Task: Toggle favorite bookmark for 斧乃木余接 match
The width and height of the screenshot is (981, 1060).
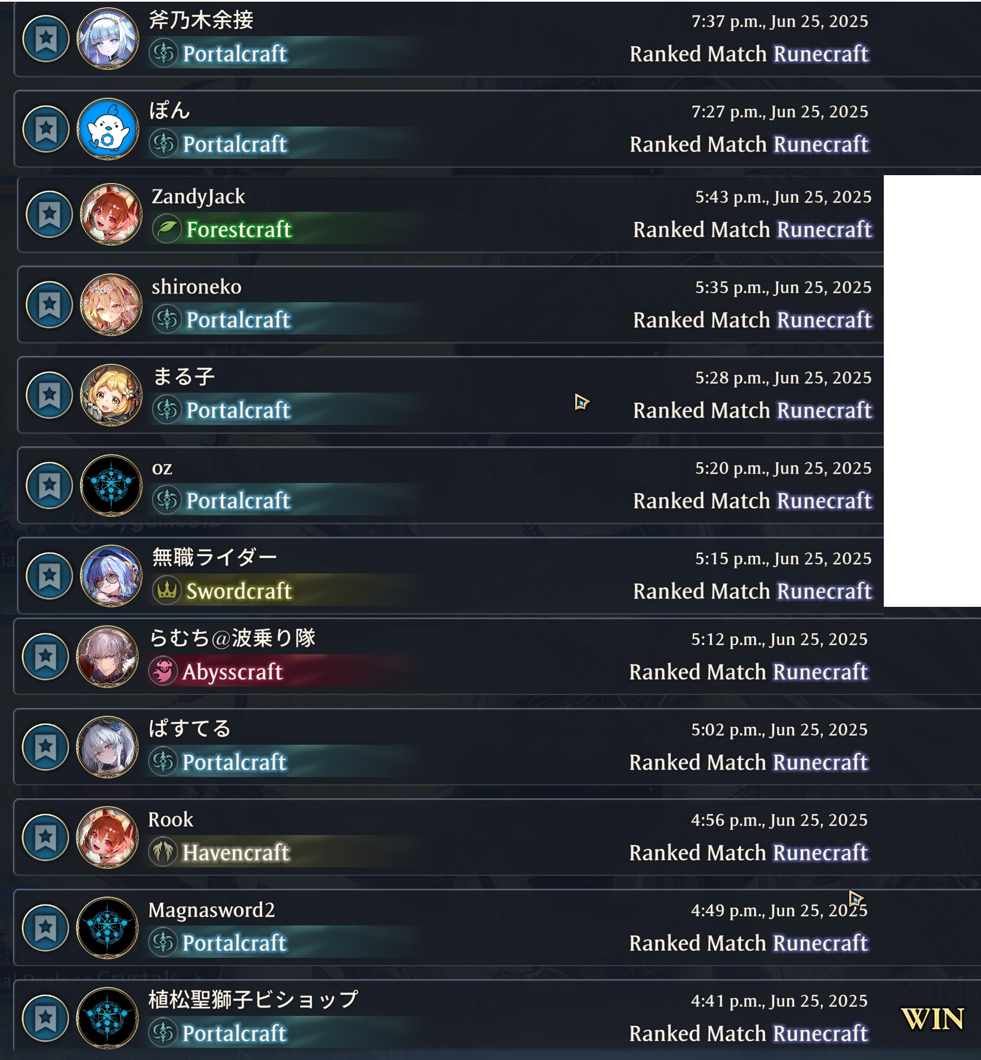Action: point(46,39)
